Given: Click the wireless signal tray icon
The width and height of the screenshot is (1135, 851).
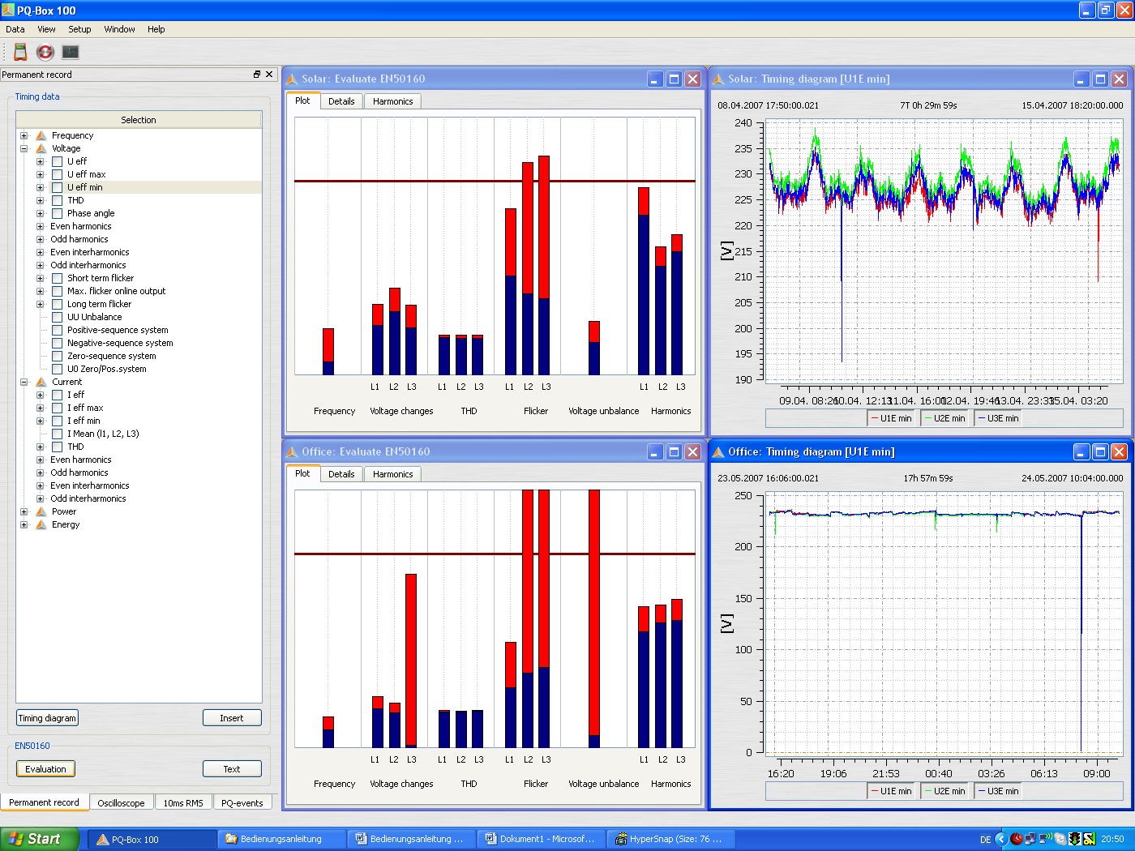Looking at the screenshot, I should point(1045,839).
